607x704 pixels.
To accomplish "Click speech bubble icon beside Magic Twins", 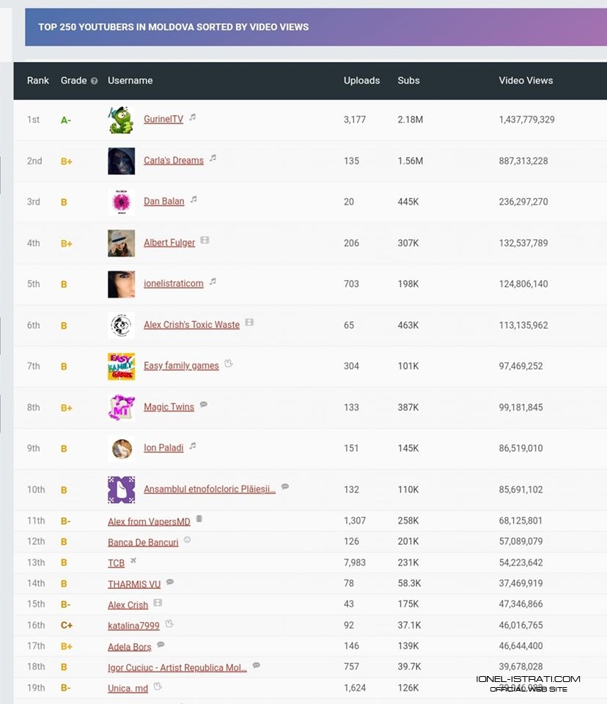I will (204, 404).
